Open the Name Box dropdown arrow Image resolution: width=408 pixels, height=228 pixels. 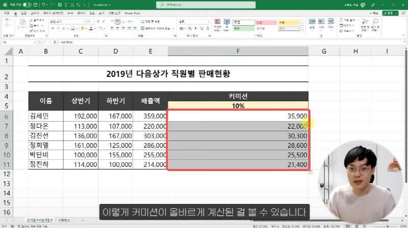coord(35,42)
